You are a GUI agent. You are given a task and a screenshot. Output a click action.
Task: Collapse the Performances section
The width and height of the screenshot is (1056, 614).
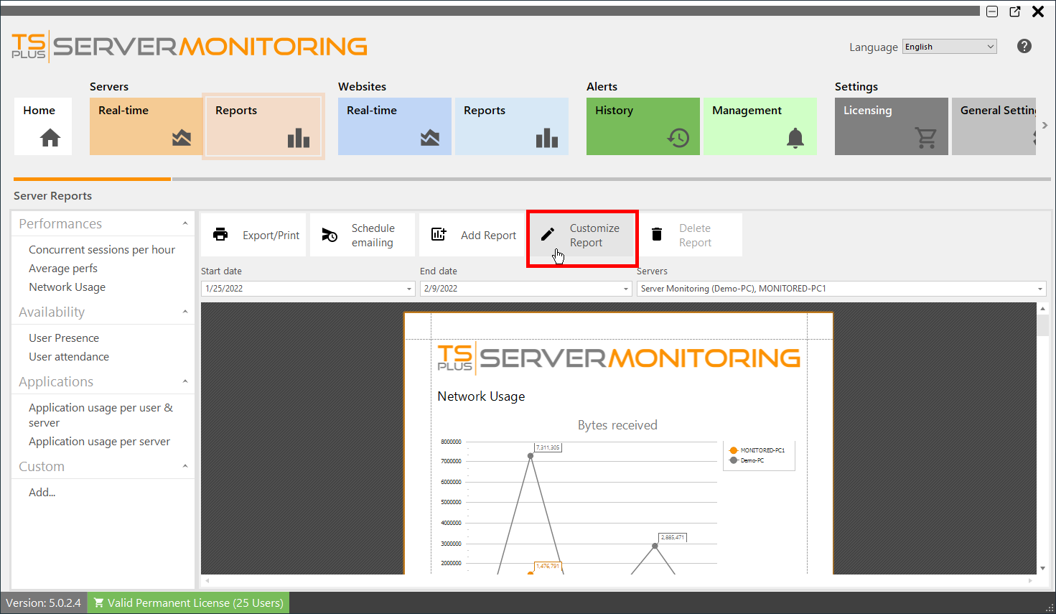[185, 223]
